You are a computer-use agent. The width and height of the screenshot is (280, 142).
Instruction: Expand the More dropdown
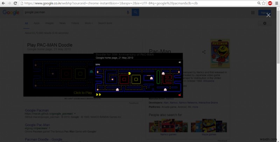(x=89, y=23)
